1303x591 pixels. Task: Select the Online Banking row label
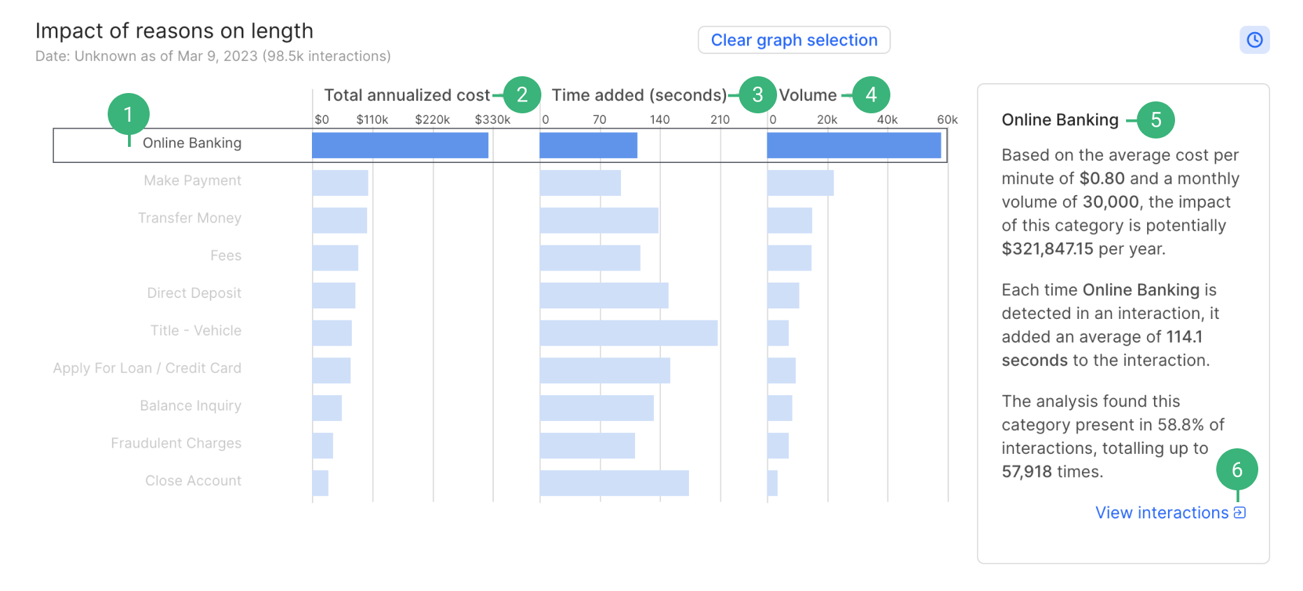click(192, 143)
